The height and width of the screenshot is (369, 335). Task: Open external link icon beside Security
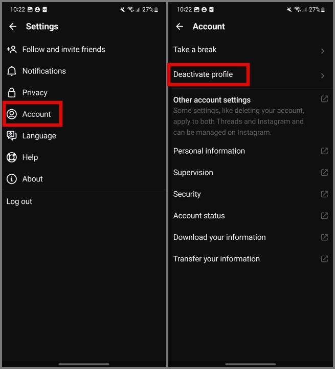click(324, 194)
